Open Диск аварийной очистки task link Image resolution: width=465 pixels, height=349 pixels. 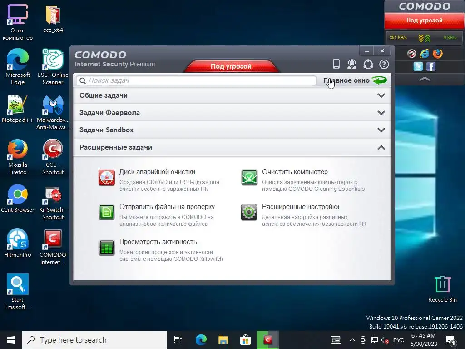pyautogui.click(x=157, y=172)
